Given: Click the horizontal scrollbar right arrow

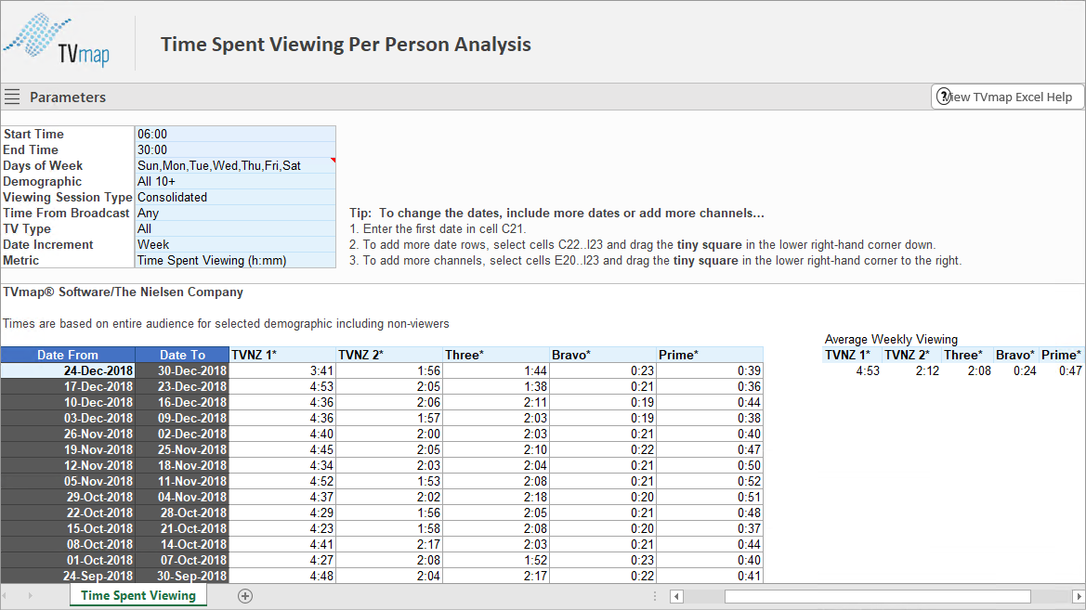Looking at the screenshot, I should tap(1079, 596).
